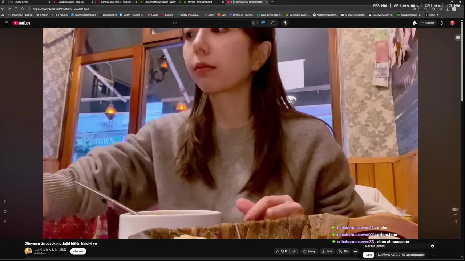This screenshot has width=465, height=261.
Task: Open the list icon on the right edge
Action: pos(458,37)
